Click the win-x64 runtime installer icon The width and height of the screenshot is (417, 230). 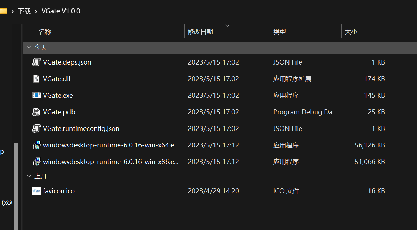pos(36,145)
